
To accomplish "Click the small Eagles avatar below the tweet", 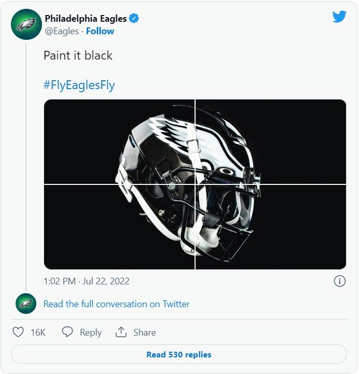I will (26, 304).
